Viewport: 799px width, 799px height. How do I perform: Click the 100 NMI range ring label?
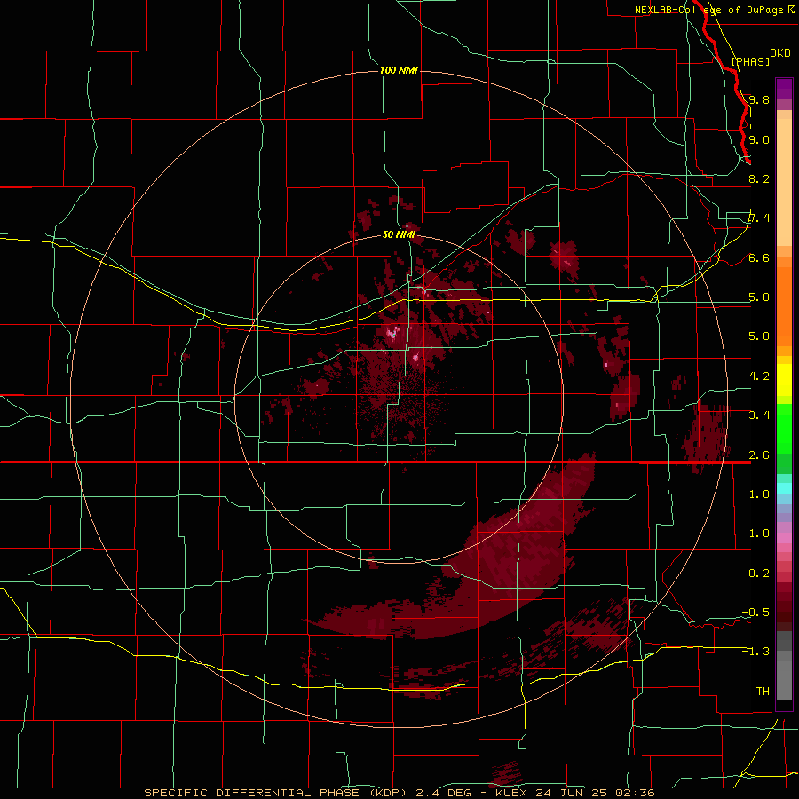click(x=399, y=70)
